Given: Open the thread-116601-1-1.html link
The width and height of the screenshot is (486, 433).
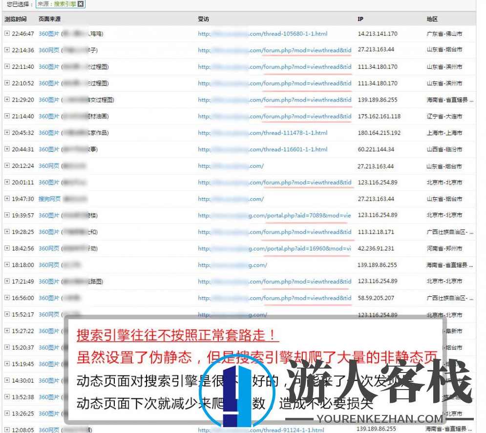Looking at the screenshot, I should click(264, 149).
